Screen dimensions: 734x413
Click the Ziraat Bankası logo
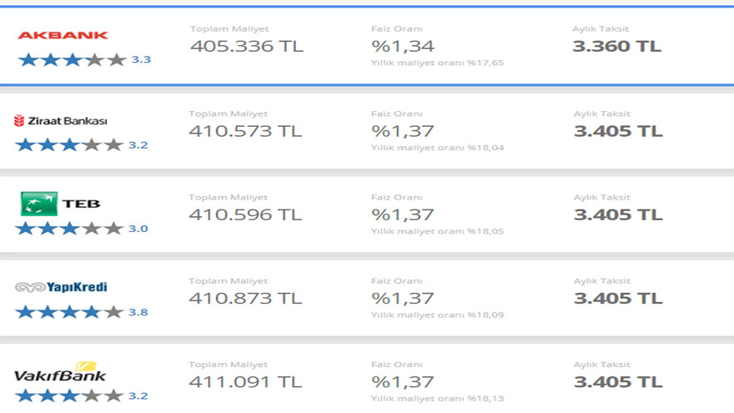click(60, 121)
